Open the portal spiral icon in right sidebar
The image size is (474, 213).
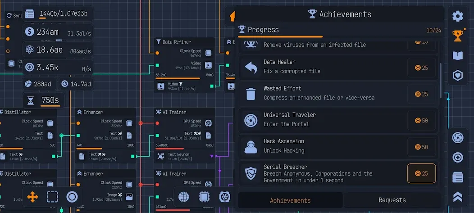pos(458,138)
